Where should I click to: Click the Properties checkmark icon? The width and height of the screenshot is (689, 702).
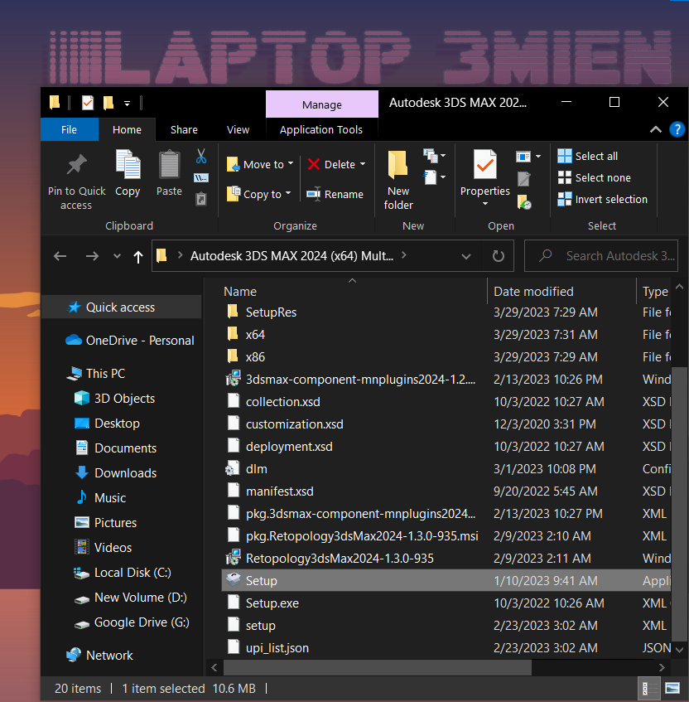pyautogui.click(x=485, y=165)
